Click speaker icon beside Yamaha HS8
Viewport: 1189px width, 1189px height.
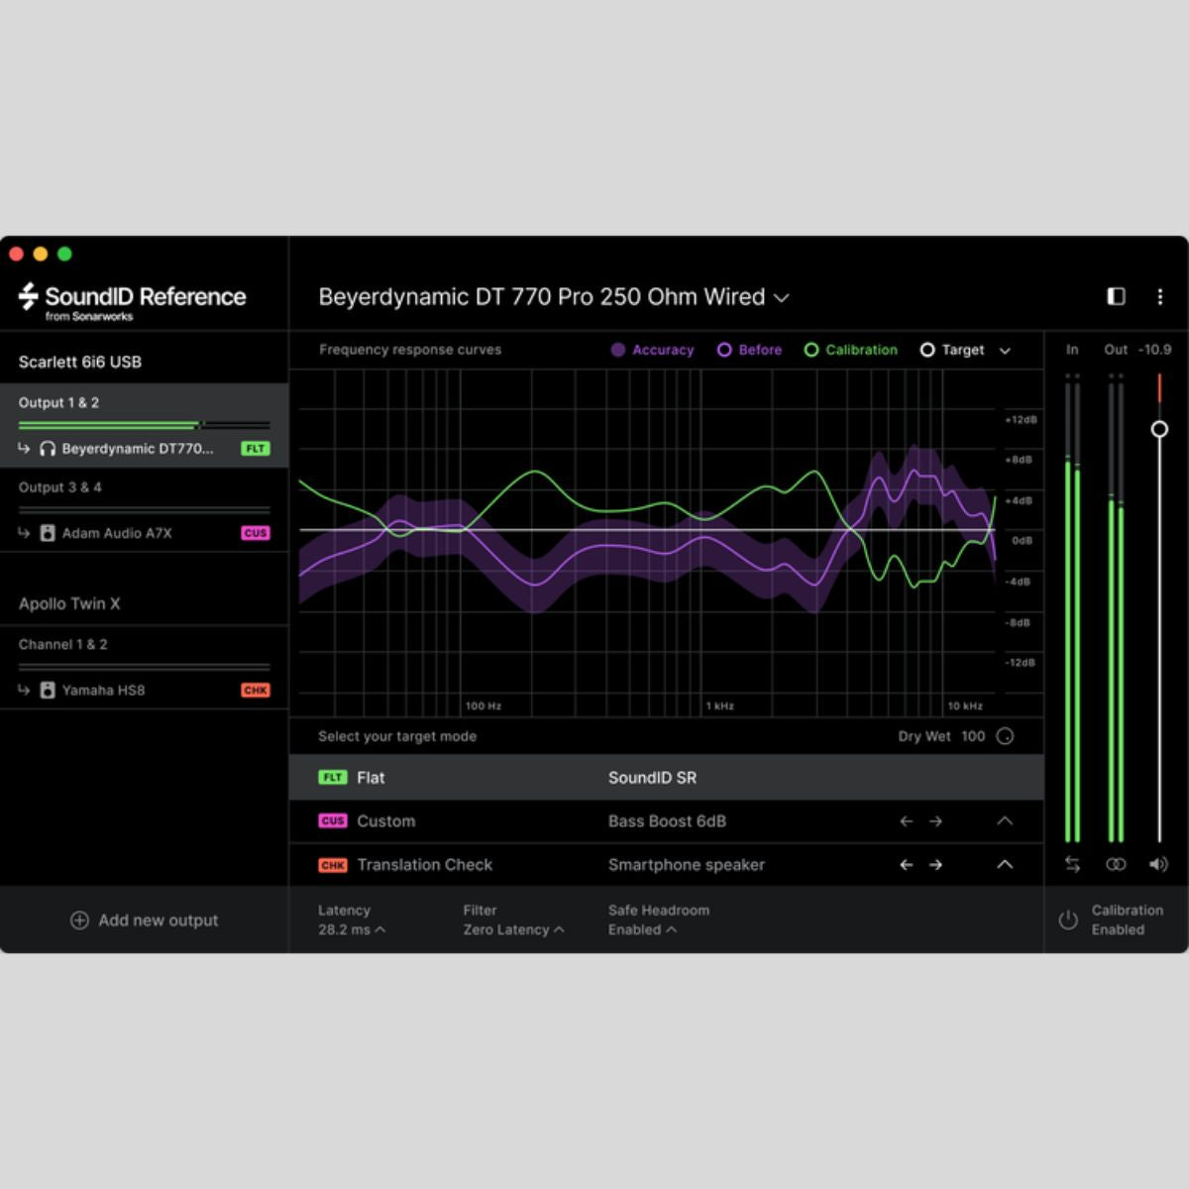[48, 690]
